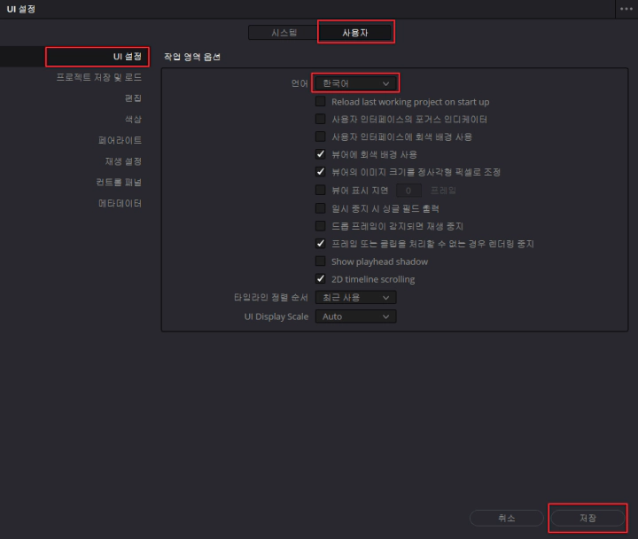Open the 색상 settings section
This screenshot has height=539, width=638.
133,120
